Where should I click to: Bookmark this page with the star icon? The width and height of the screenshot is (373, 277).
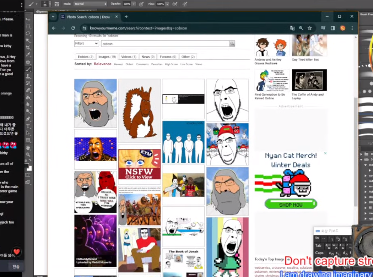pos(310,28)
